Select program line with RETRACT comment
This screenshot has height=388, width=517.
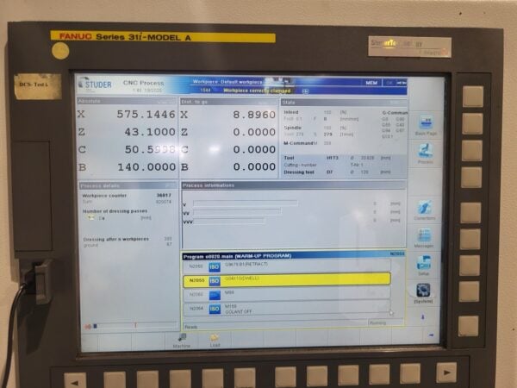pos(287,266)
